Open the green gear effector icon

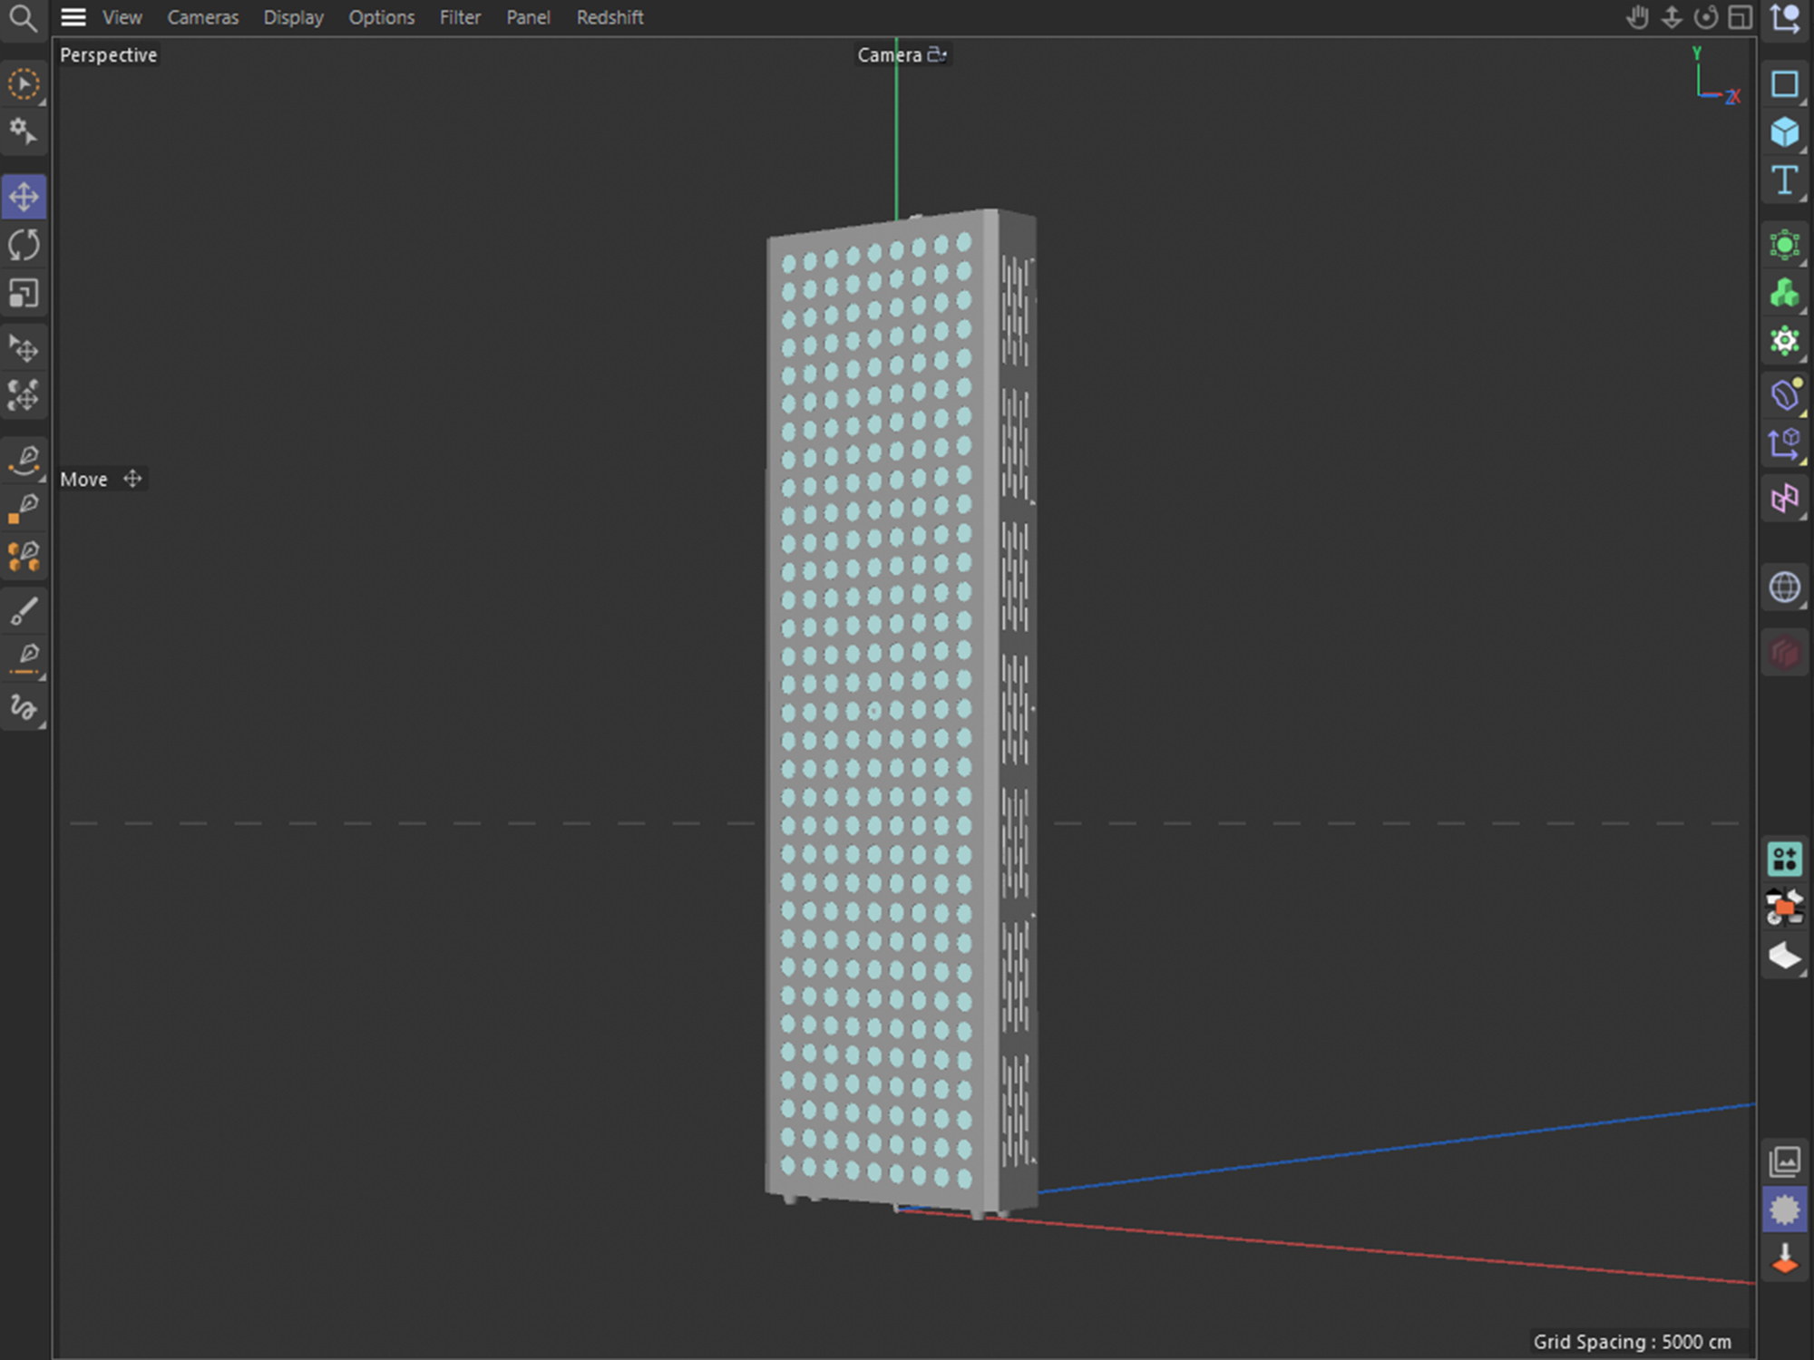(x=1785, y=342)
